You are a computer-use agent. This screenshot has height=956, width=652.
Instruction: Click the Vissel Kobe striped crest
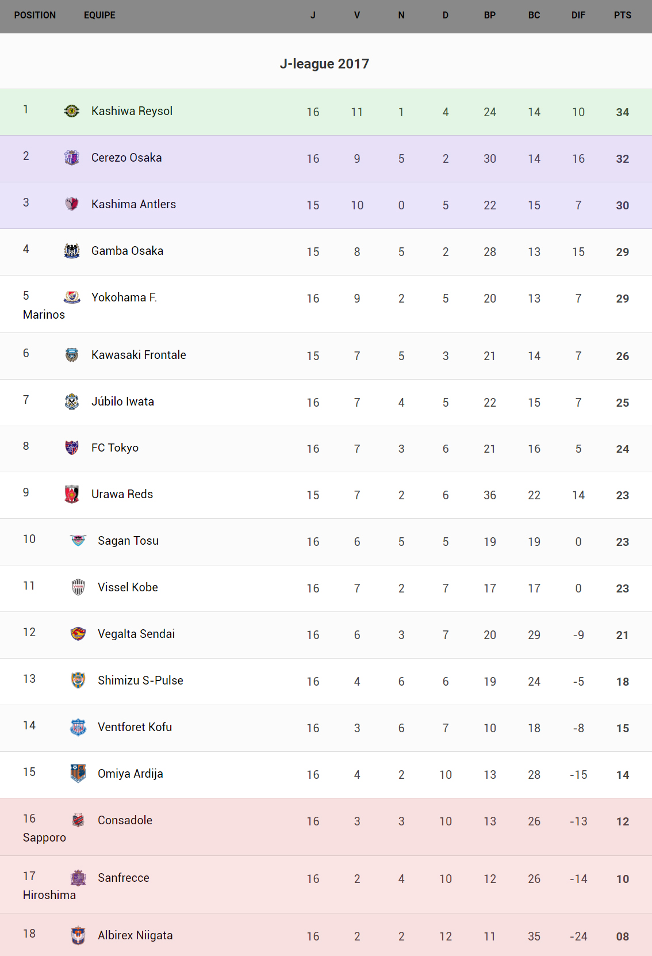coord(78,587)
